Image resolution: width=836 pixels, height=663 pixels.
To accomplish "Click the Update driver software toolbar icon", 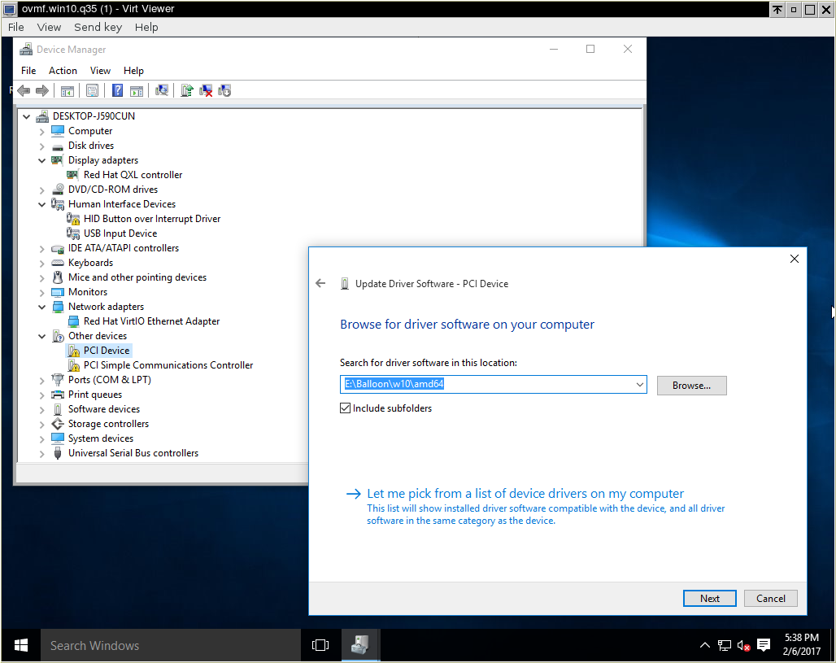I will point(185,90).
